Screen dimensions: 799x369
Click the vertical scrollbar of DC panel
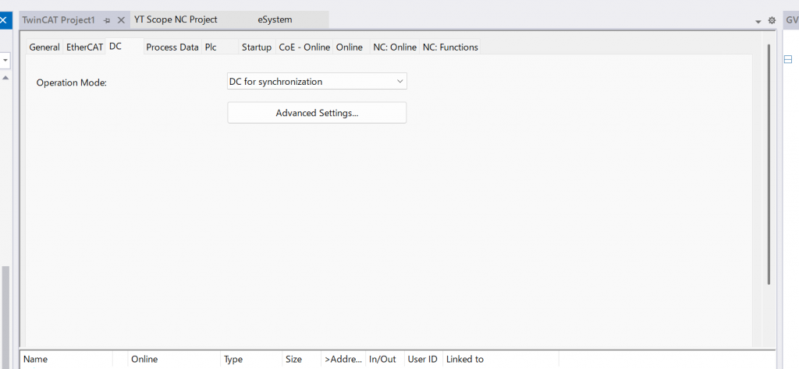click(769, 163)
